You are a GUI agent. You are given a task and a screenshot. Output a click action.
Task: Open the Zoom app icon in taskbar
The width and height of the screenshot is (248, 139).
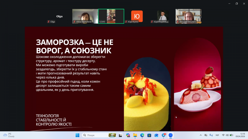coord(170,135)
